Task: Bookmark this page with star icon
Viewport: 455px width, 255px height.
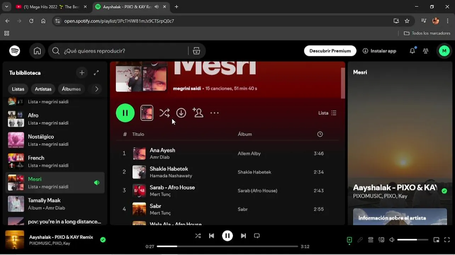Action: point(407,21)
